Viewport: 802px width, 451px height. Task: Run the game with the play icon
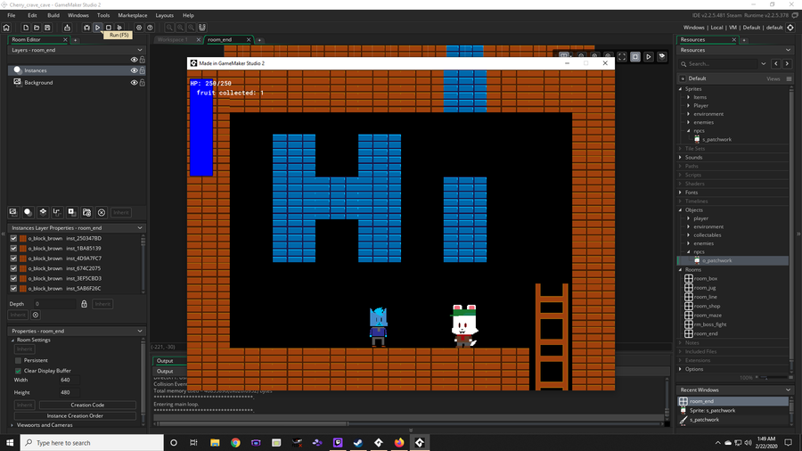[97, 28]
